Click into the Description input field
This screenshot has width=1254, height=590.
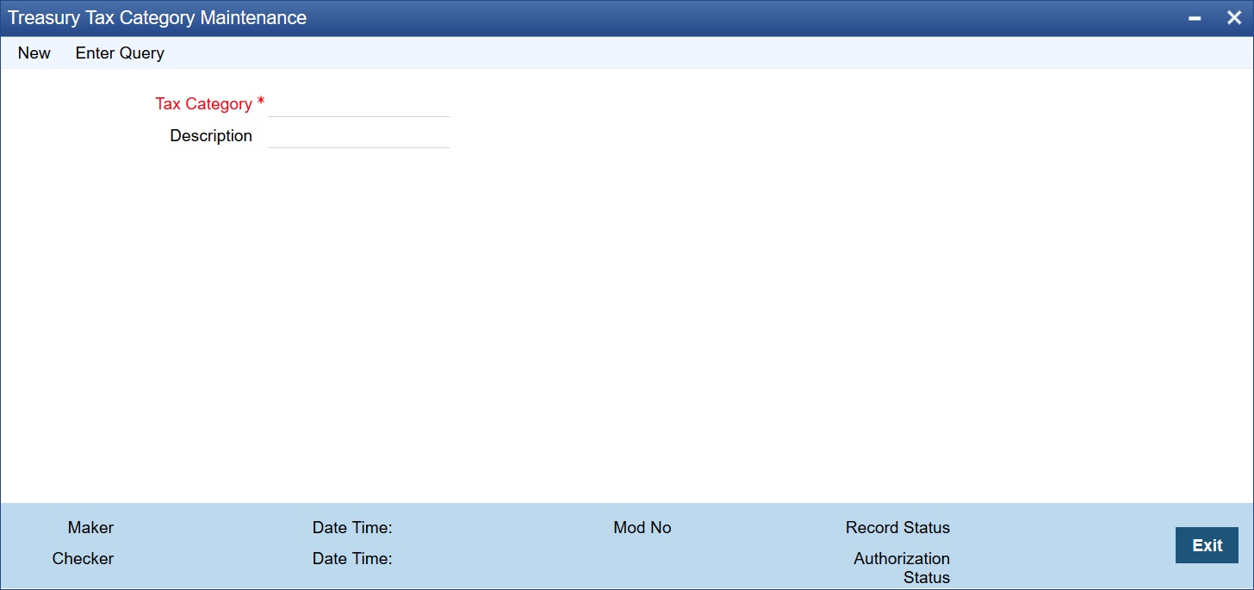click(x=359, y=136)
